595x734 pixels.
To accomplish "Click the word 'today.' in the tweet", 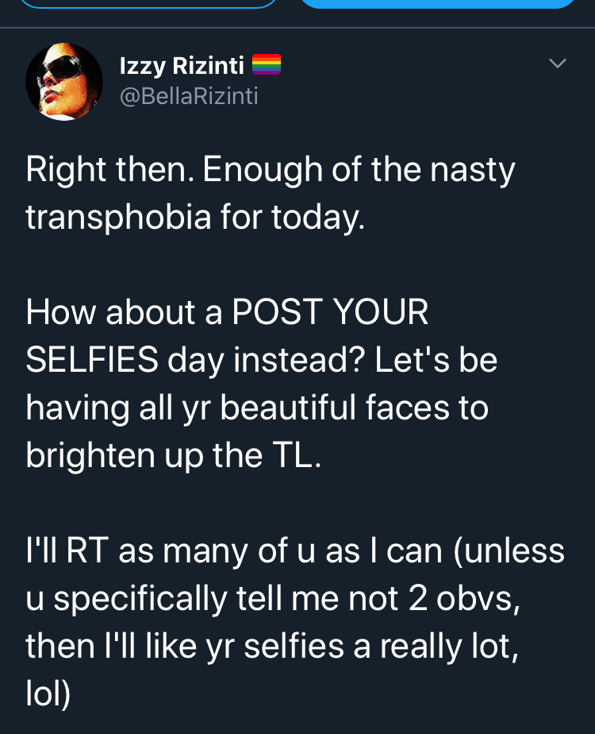I will (x=318, y=218).
